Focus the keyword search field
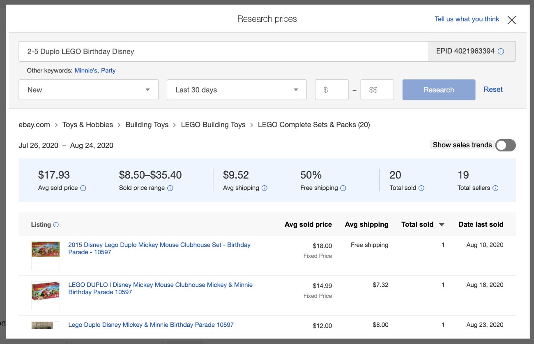Image resolution: width=534 pixels, height=344 pixels. point(223,51)
